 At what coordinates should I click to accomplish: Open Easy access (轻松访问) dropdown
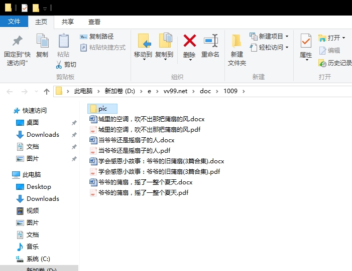tap(269, 48)
